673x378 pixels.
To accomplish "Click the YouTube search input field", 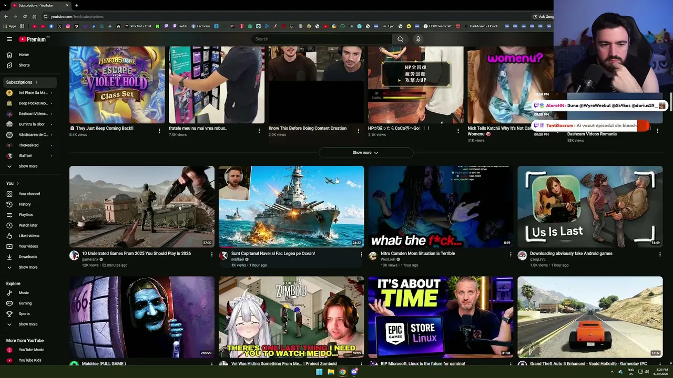I will coord(322,39).
